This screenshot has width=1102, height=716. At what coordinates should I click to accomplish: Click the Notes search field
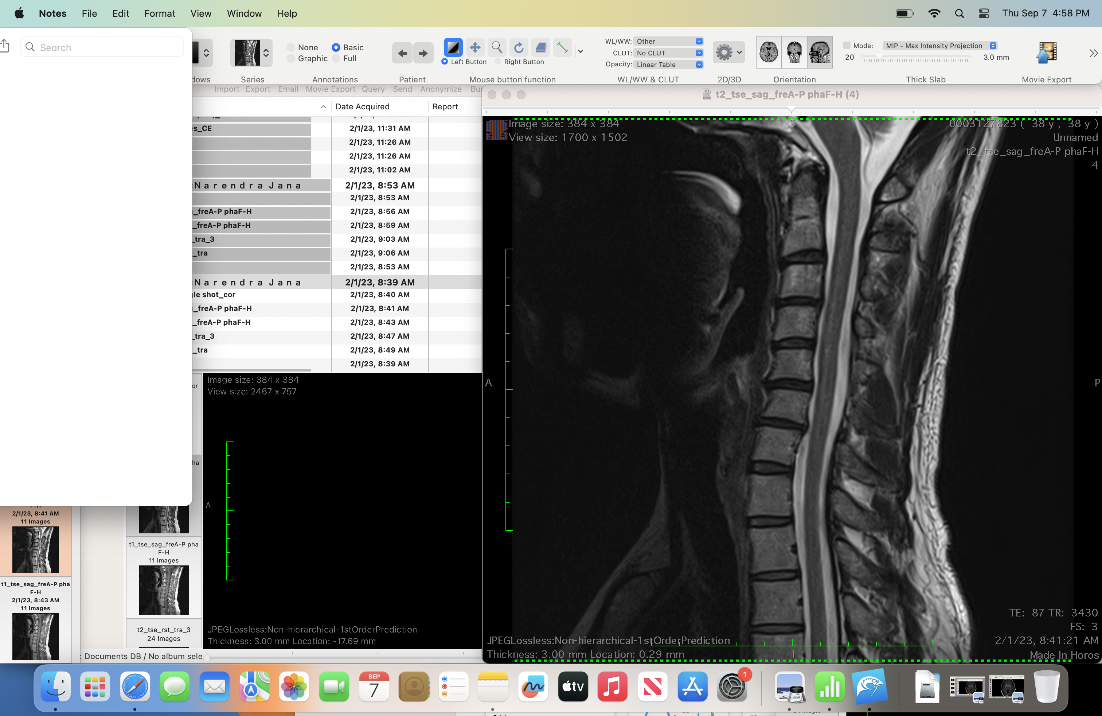[x=102, y=47]
